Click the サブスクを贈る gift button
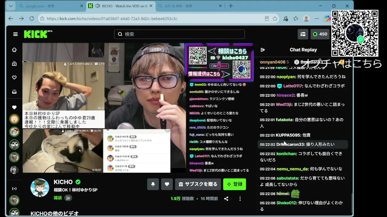This screenshot has height=217, width=387. pos(198,184)
